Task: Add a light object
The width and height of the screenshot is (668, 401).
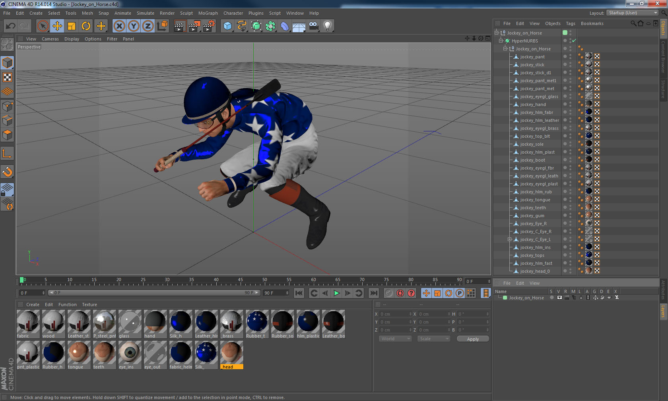Action: coord(328,26)
